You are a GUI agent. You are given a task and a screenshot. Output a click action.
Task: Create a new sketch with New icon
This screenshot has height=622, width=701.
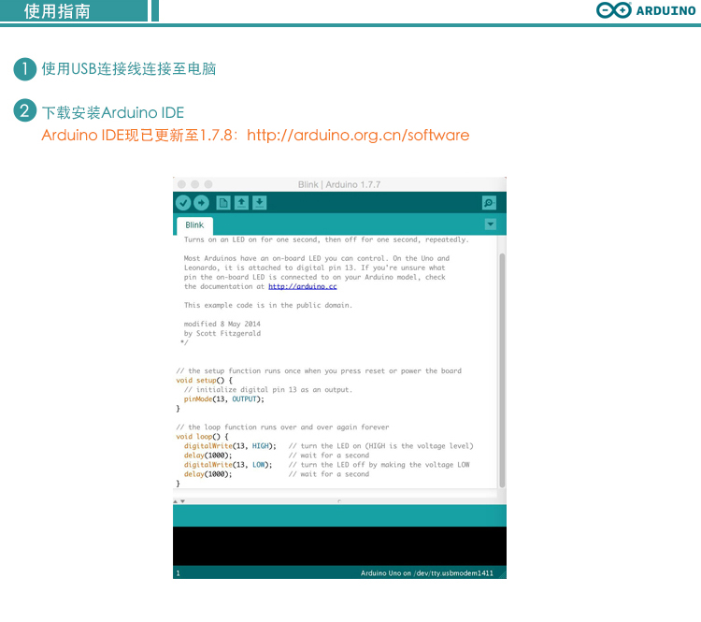click(223, 203)
